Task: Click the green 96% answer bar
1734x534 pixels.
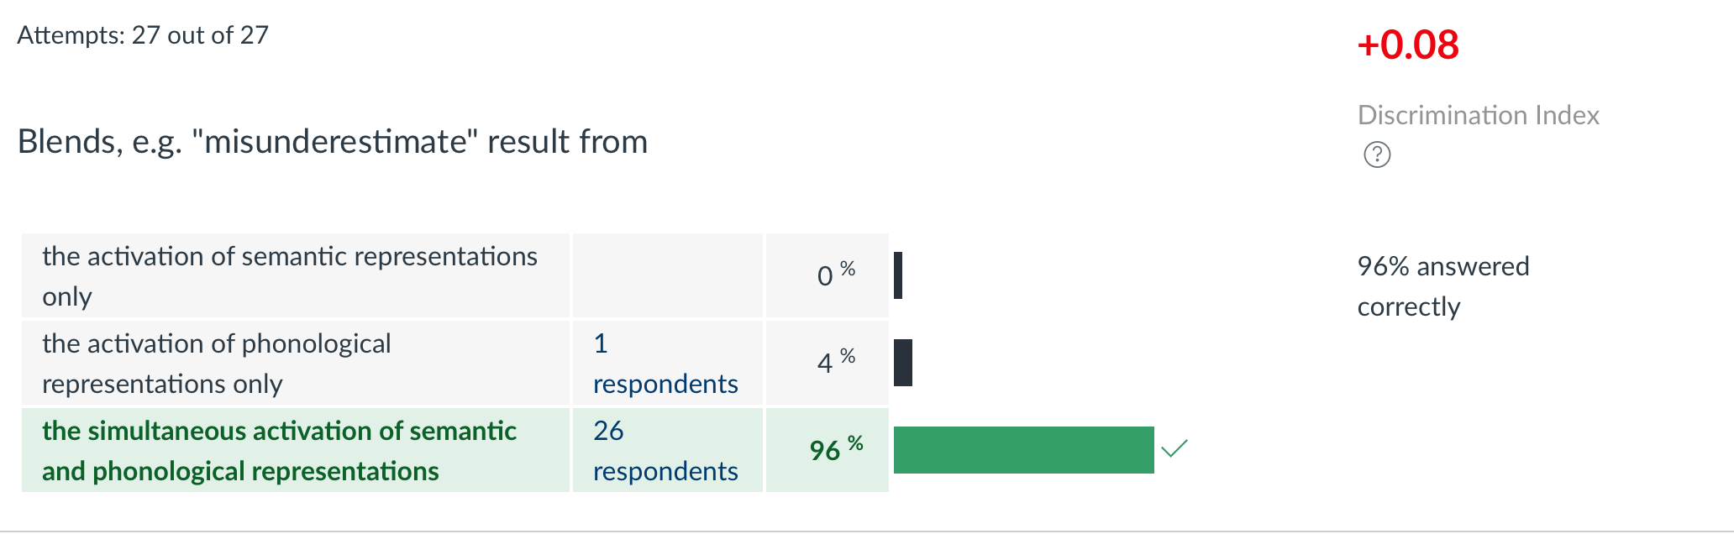Action: point(1023,450)
